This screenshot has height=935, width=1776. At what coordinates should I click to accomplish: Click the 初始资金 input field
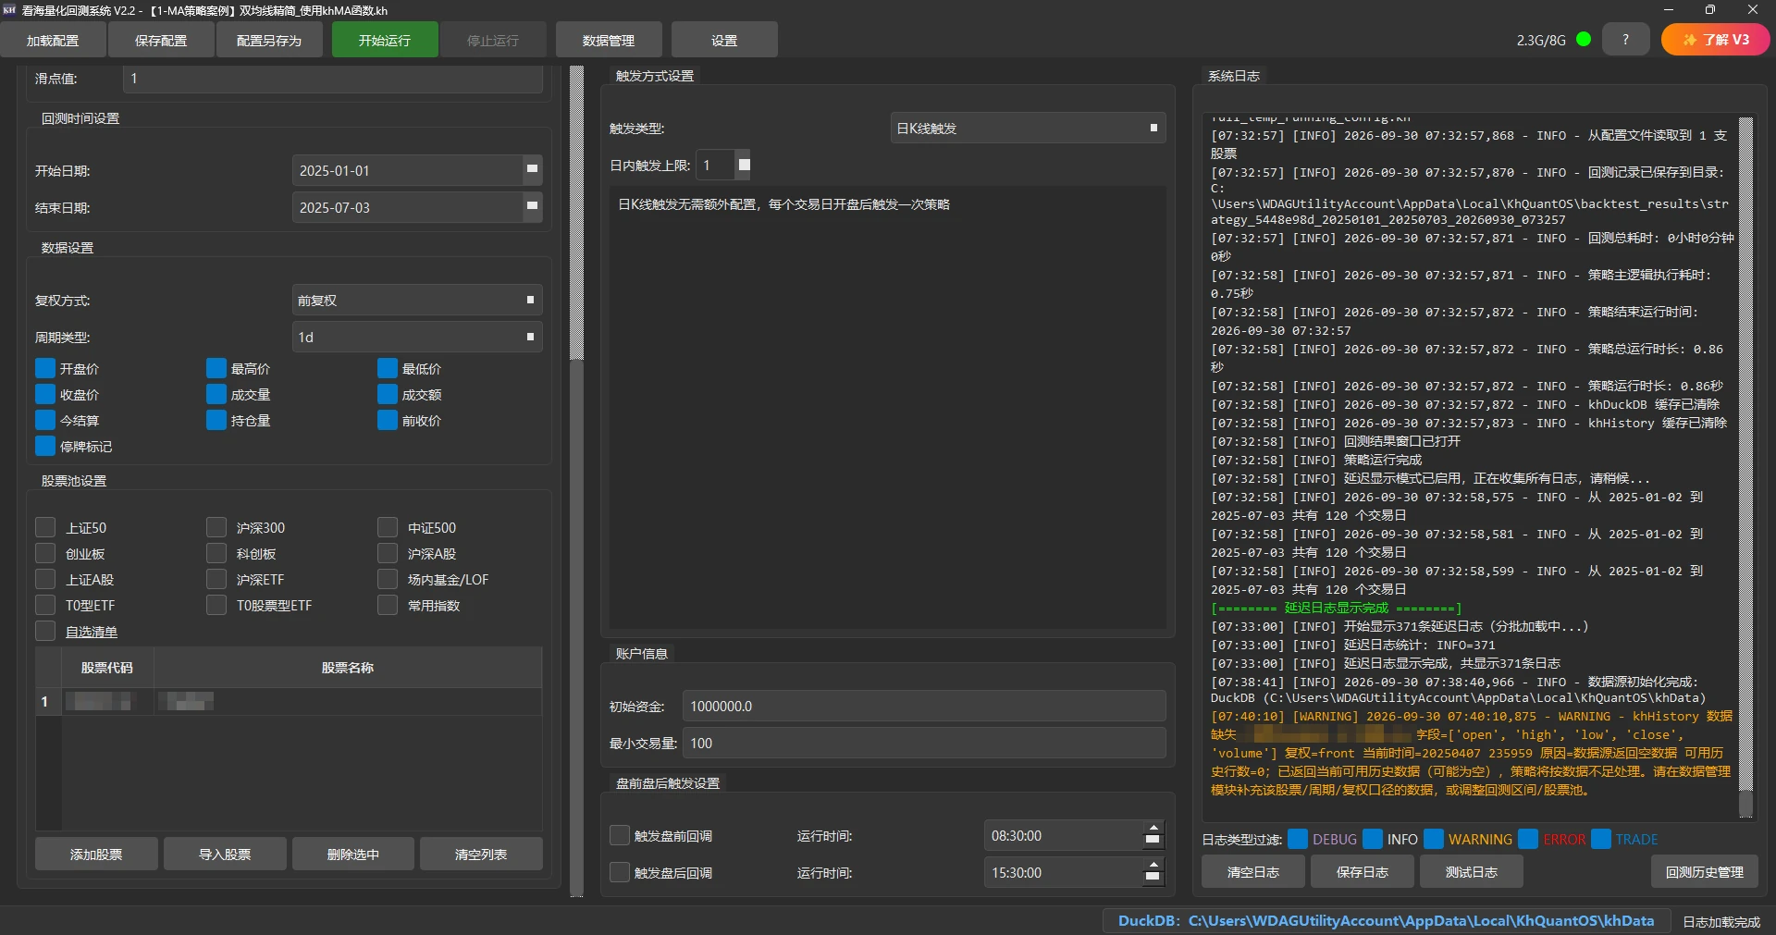tap(924, 706)
